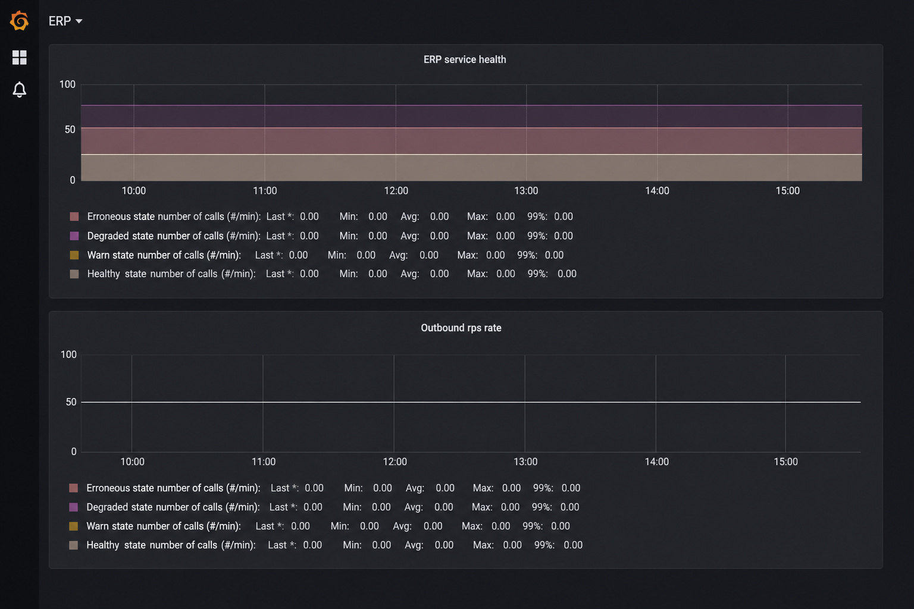Toggle Degraded state series label in ERP service health
The width and height of the screenshot is (914, 609).
coord(174,236)
